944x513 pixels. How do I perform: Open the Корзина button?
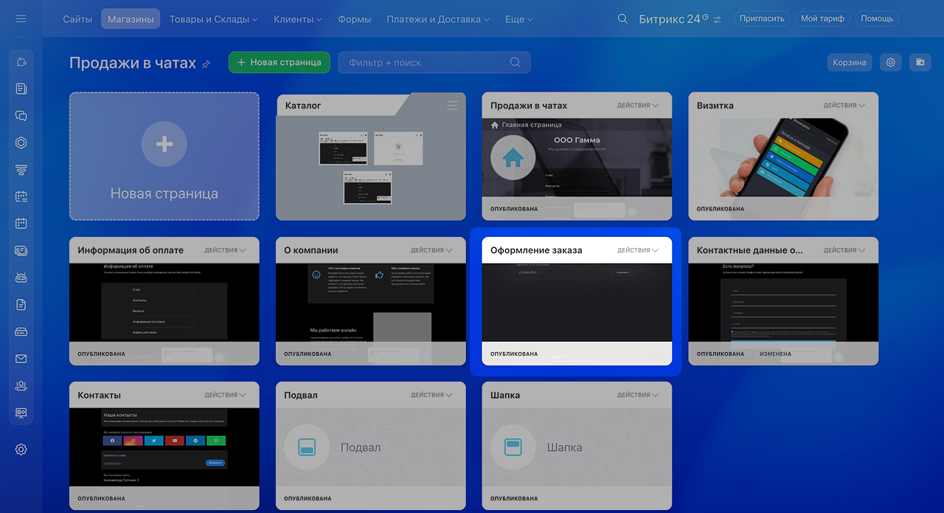pyautogui.click(x=849, y=63)
